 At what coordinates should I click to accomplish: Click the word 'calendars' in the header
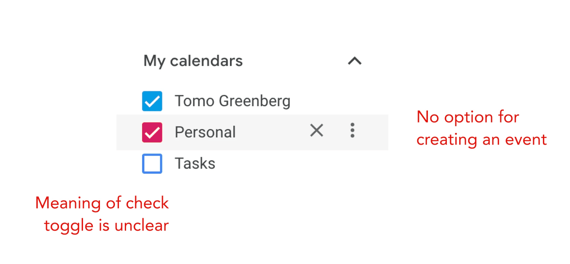click(206, 61)
